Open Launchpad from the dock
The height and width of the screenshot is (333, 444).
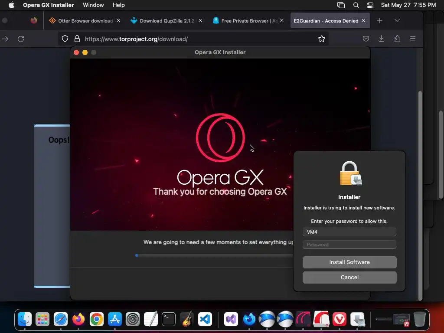(x=42, y=319)
